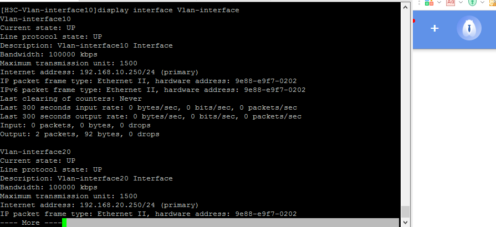Viewport: 496px width, 227px height.
Task: Click the terminal scrollbar up arrow
Action: [405, 6]
